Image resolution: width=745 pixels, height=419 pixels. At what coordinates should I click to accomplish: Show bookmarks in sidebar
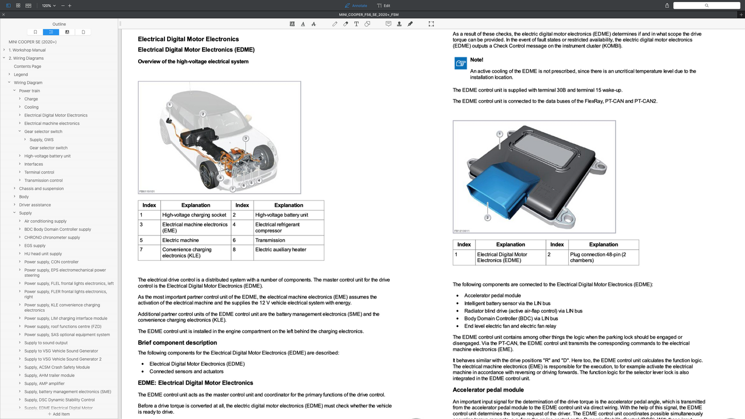[35, 32]
